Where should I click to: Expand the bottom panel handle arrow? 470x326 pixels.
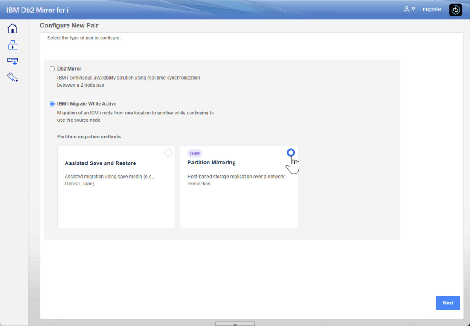tap(235, 324)
